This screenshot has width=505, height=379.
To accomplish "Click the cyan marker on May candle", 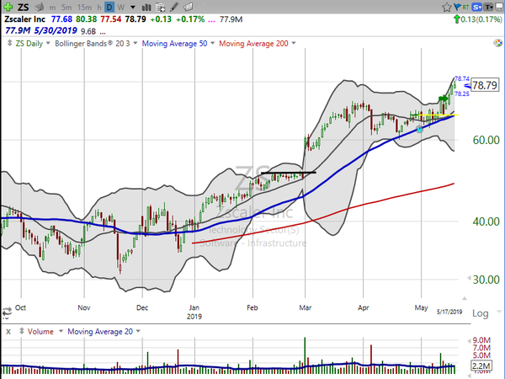I will click(x=419, y=130).
